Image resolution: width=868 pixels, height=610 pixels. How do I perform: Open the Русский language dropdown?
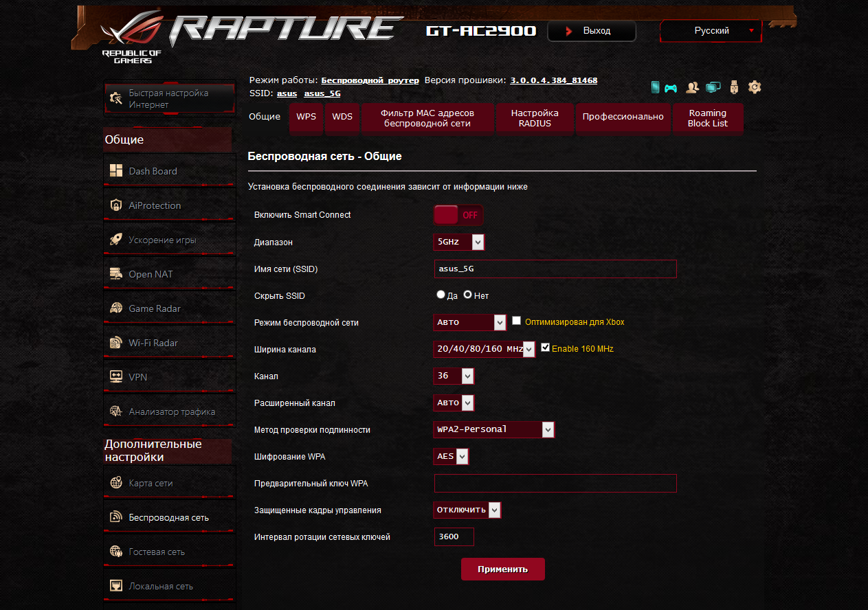point(711,31)
